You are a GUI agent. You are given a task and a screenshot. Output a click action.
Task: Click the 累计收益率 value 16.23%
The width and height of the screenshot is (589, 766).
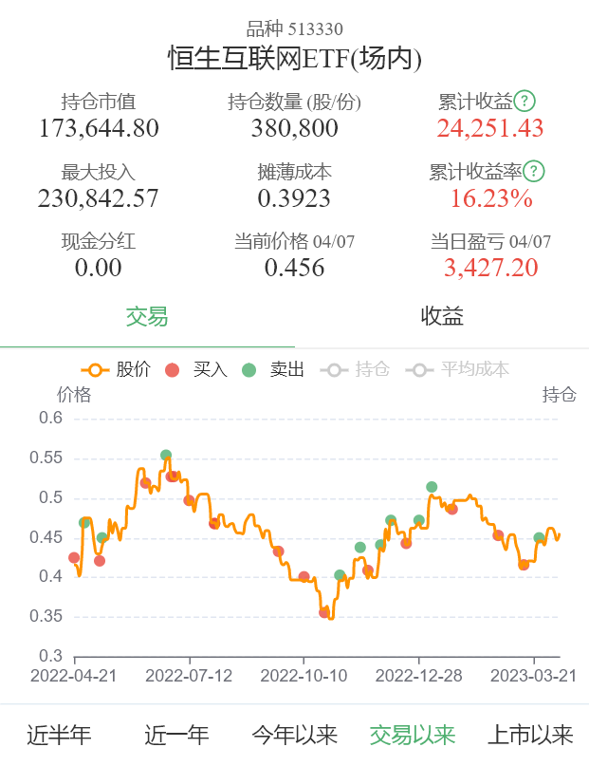(491, 198)
